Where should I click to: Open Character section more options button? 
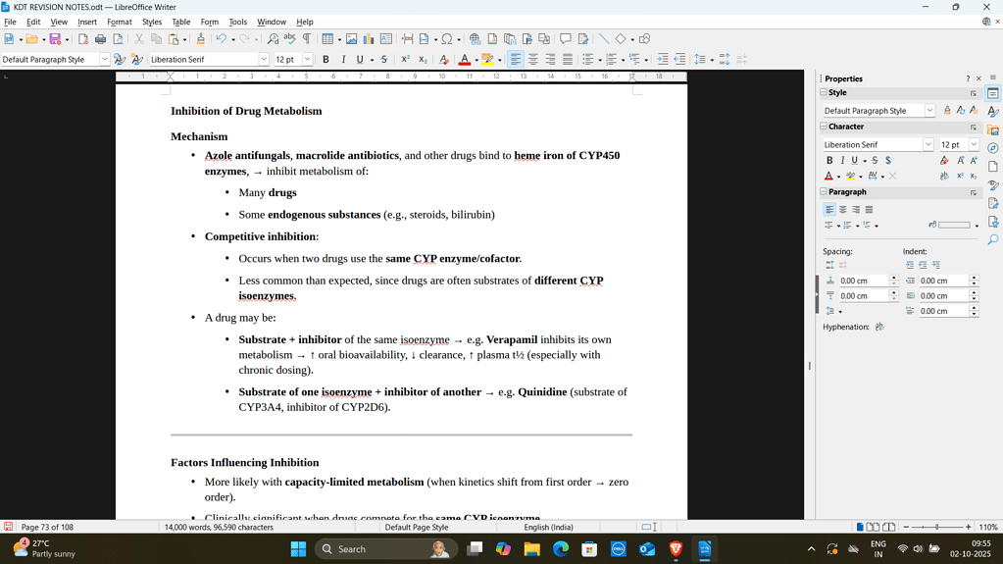click(x=973, y=127)
